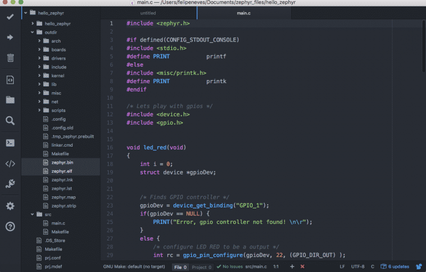Click the gpio_pin_configure call in code

pyautogui.click(x=213, y=255)
